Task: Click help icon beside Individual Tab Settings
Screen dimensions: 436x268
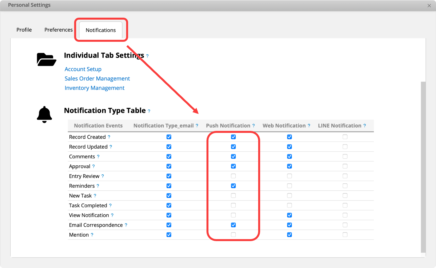Action: coord(147,56)
